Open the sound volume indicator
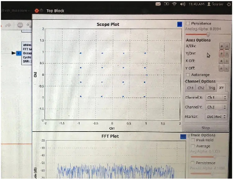 [x=183, y=4]
